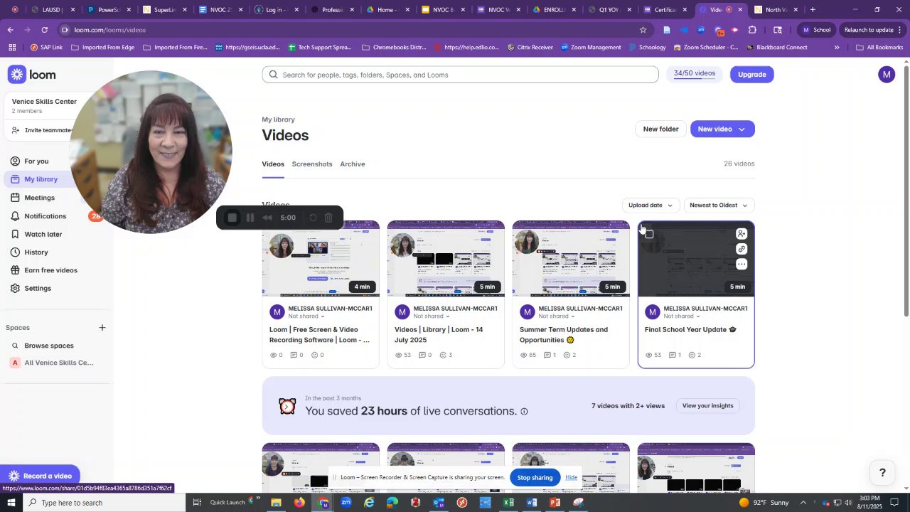This screenshot has height=512, width=910.
Task: Tick the select checkbox on Final School Year Update thumbnail
Action: 649,234
